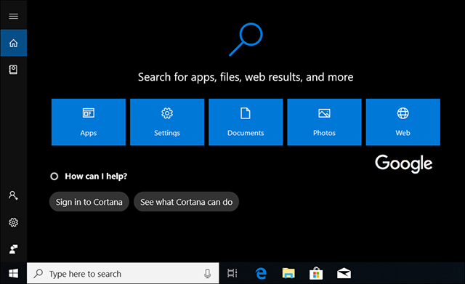Open the Mail app from the taskbar
Image resolution: width=465 pixels, height=284 pixels.
click(344, 273)
